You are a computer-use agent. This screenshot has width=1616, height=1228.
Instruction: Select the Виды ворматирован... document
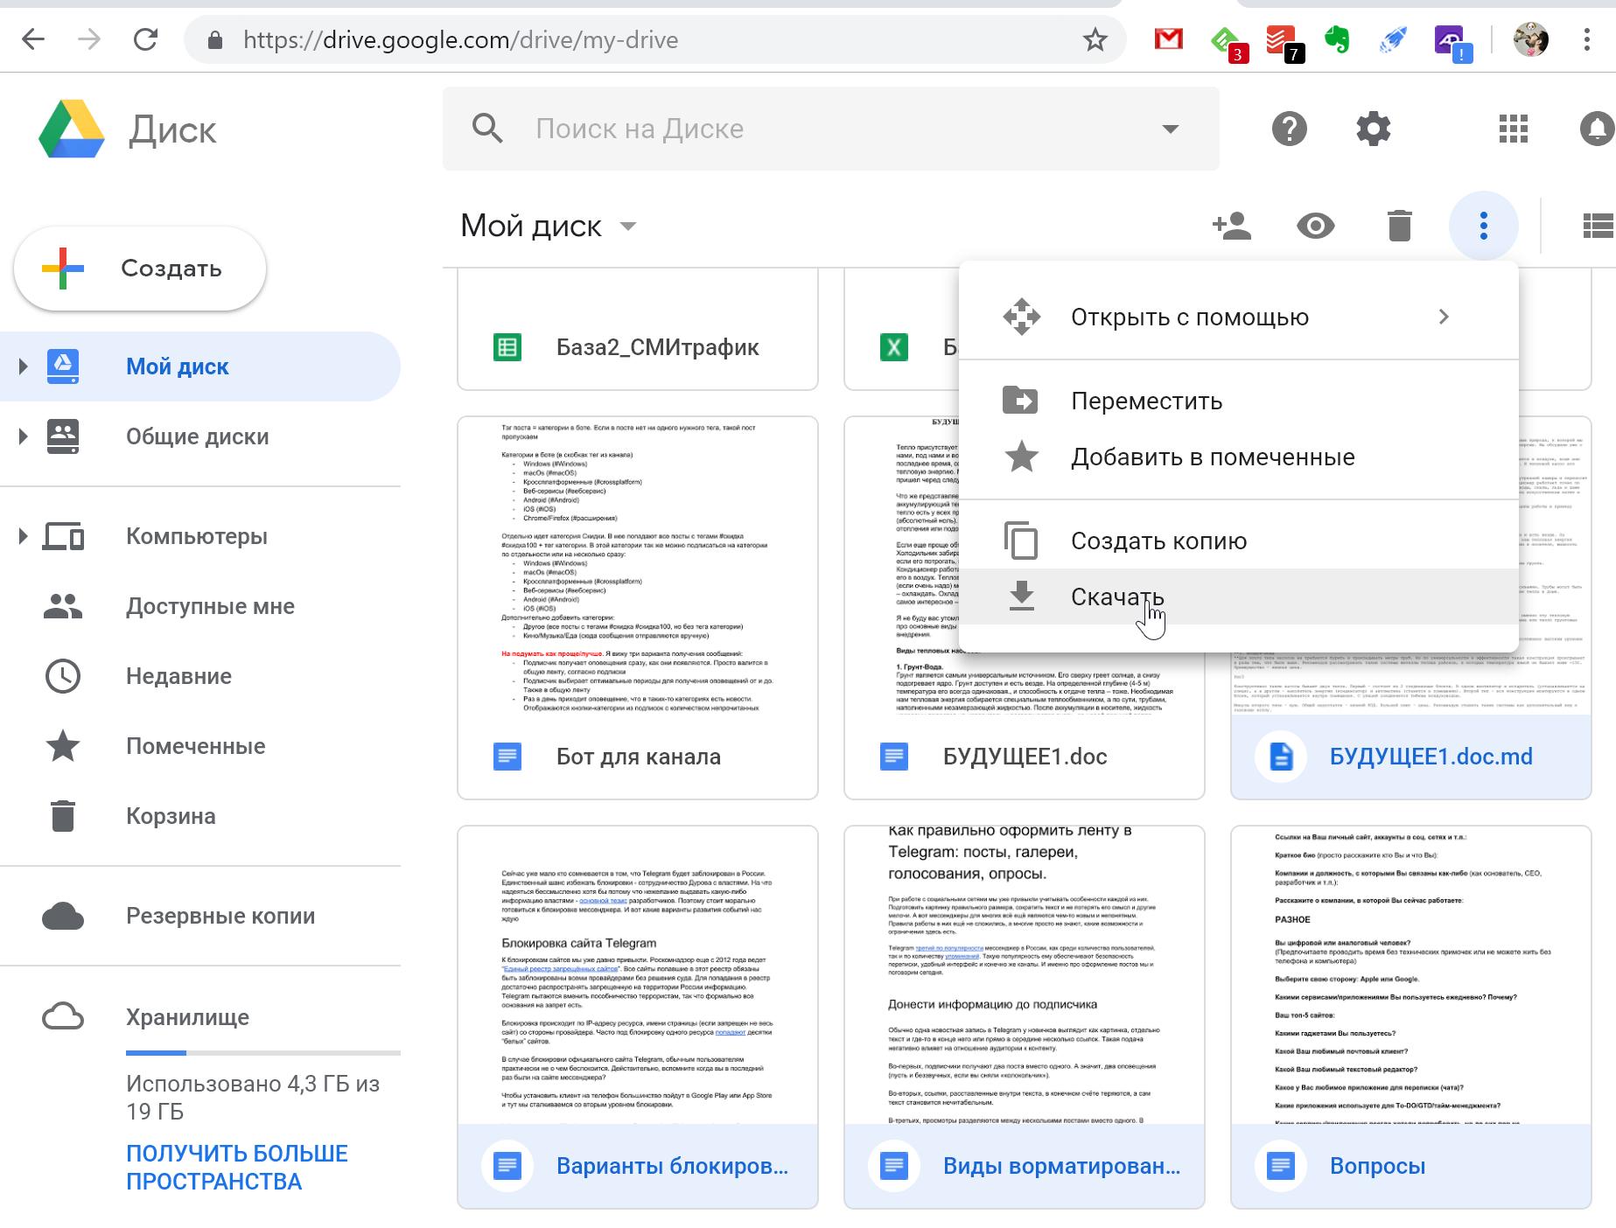(x=1025, y=1017)
